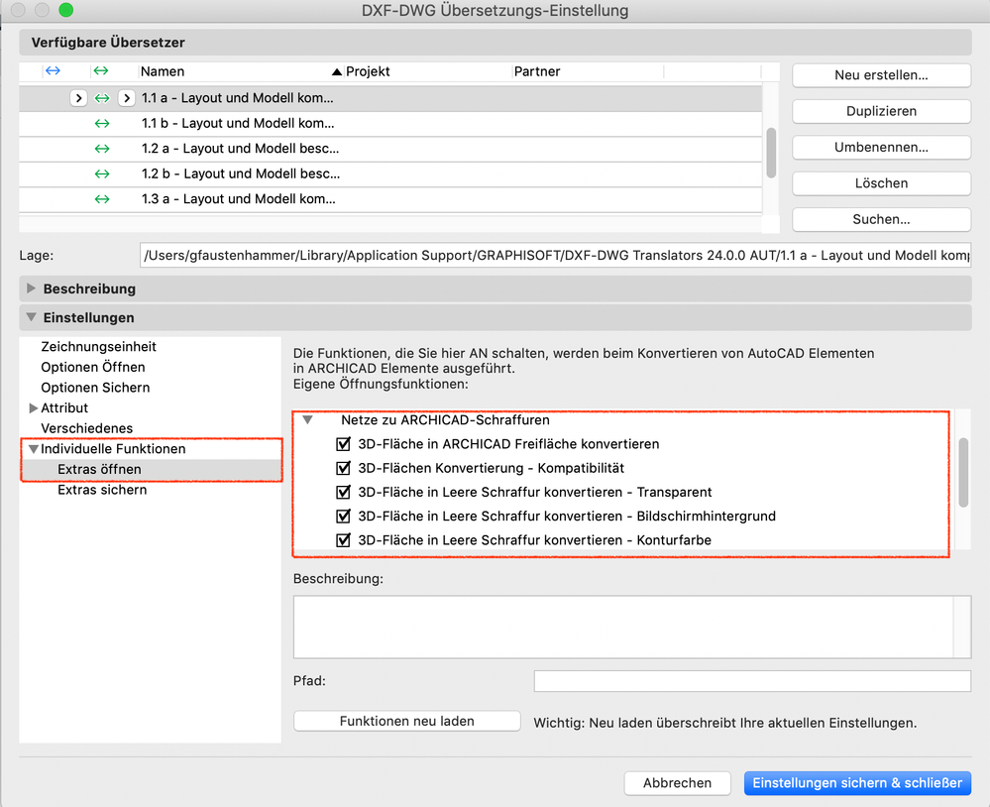Toggle Leere Schraffur konvertieren - Bildschirmhintergrund checkbox
This screenshot has height=807, width=990.
click(x=343, y=516)
